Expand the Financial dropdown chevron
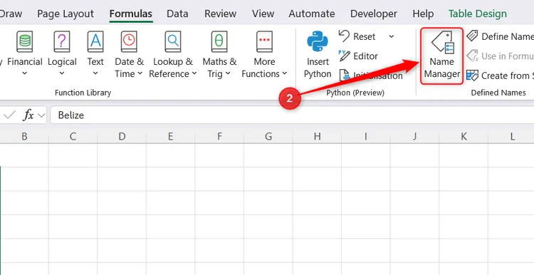 pos(24,73)
